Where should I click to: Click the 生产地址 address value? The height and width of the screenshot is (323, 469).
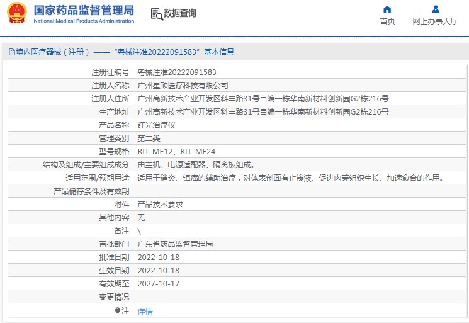263,112
